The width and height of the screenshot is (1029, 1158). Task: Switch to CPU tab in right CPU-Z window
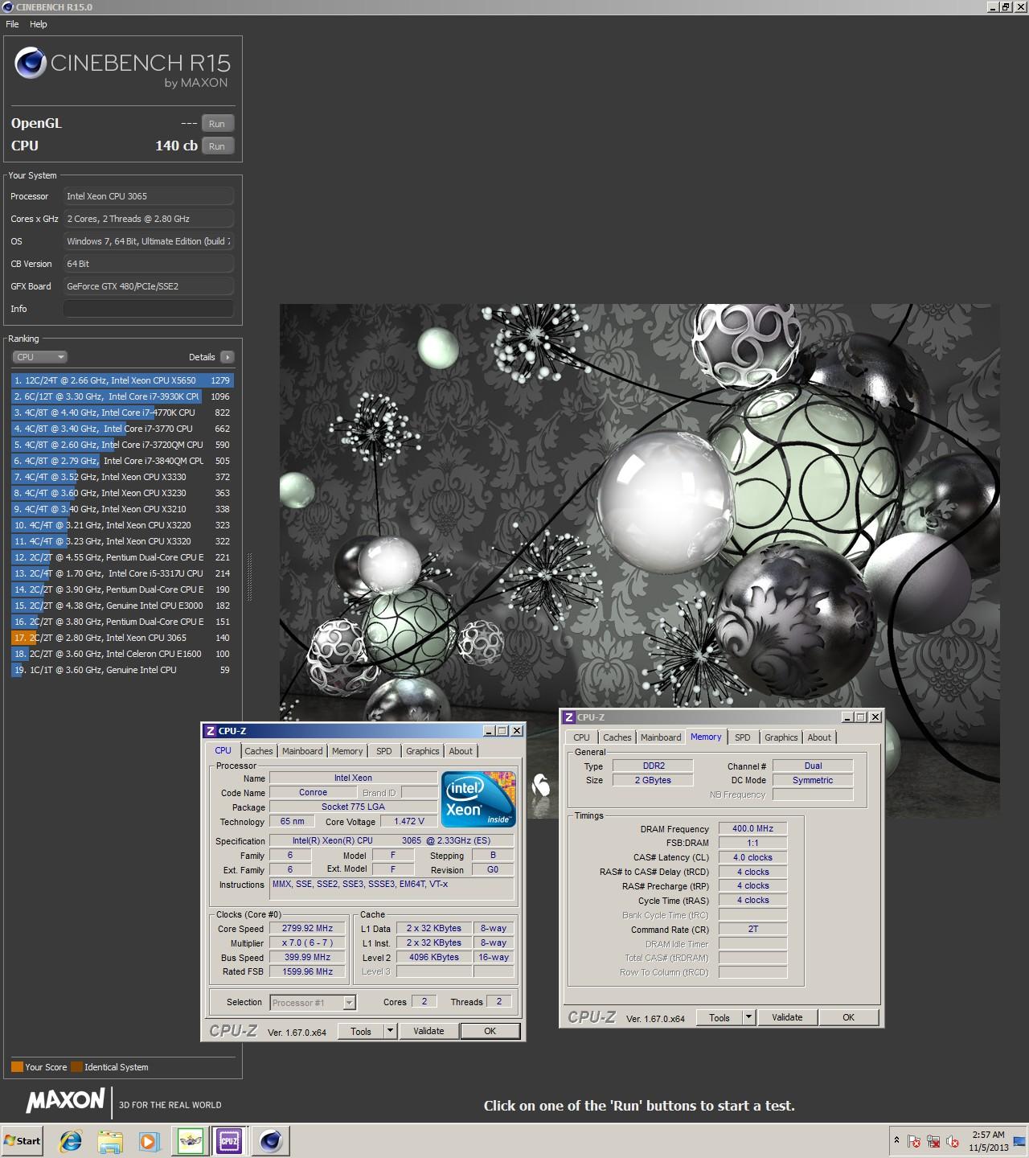pos(581,737)
